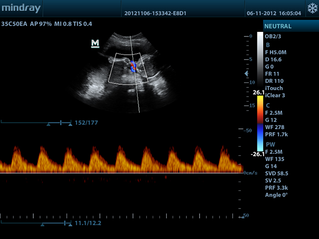
Task: Click the WF 278 wall filter parameter
Action: (x=275, y=127)
